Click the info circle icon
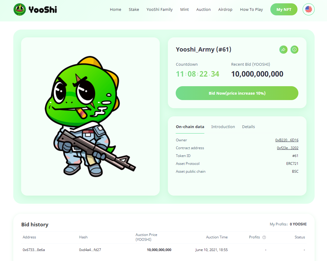 (x=294, y=50)
